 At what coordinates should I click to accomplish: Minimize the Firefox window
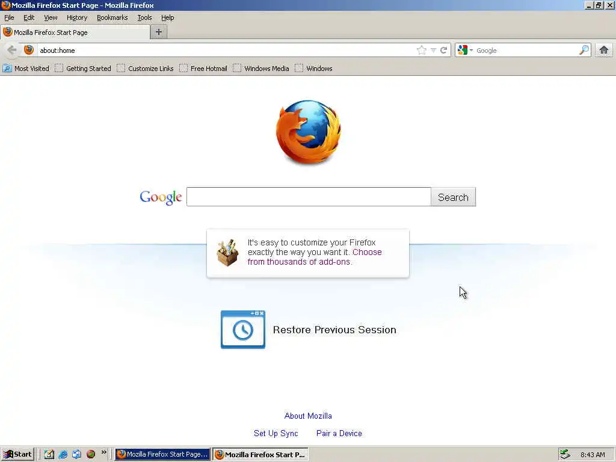pyautogui.click(x=588, y=5)
